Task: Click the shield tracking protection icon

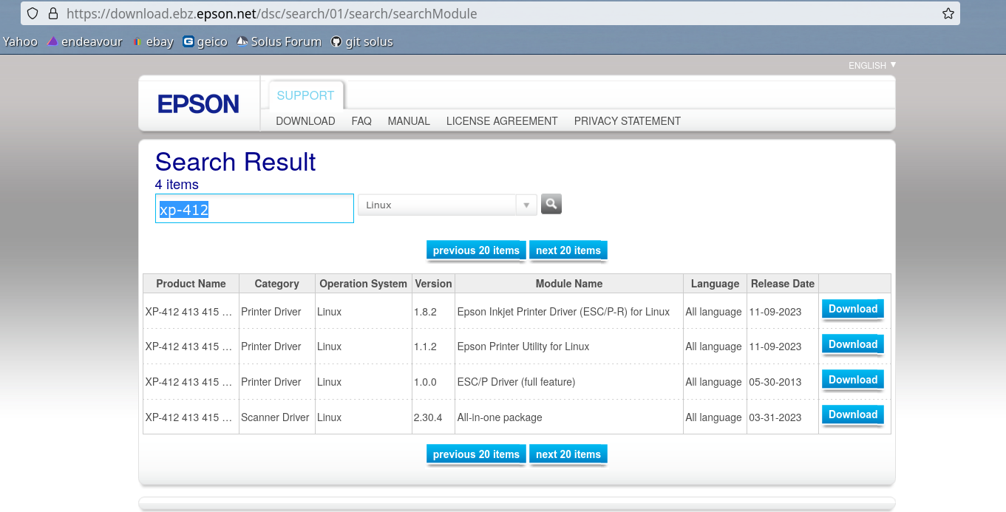Action: coord(33,13)
